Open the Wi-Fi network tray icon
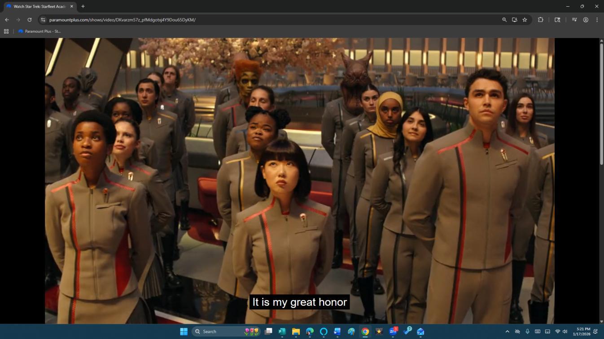Image resolution: width=604 pixels, height=339 pixels. click(558, 331)
